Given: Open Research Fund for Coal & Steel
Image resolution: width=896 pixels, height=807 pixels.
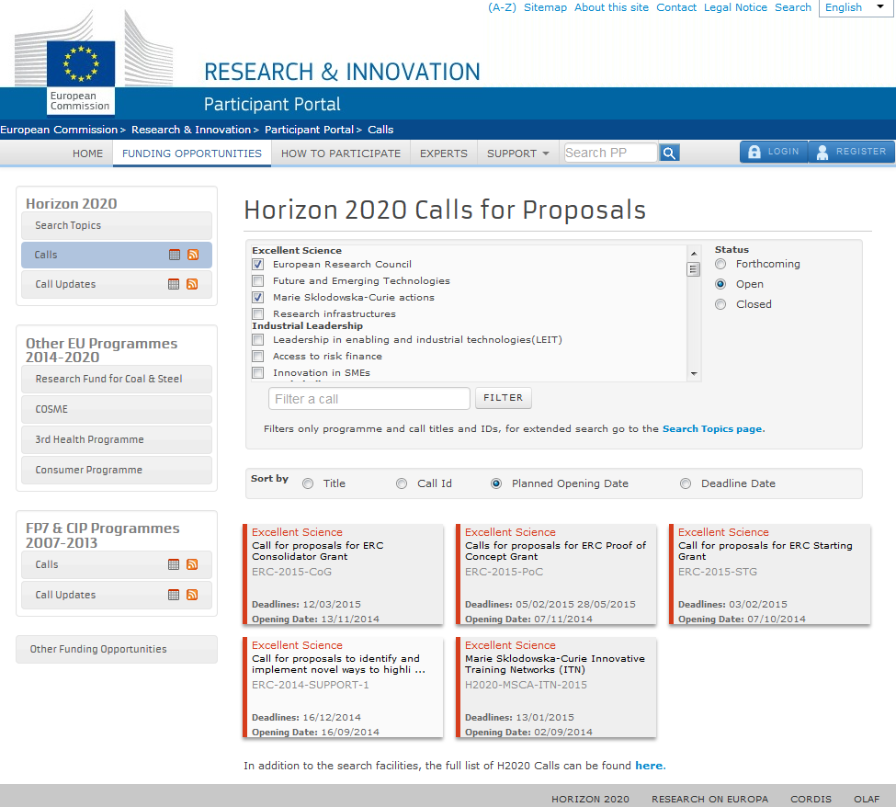Looking at the screenshot, I should coord(117,379).
